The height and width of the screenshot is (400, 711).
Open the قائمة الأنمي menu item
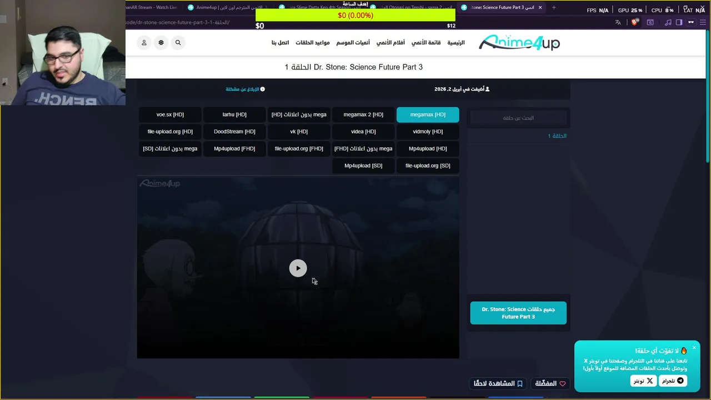(x=426, y=43)
